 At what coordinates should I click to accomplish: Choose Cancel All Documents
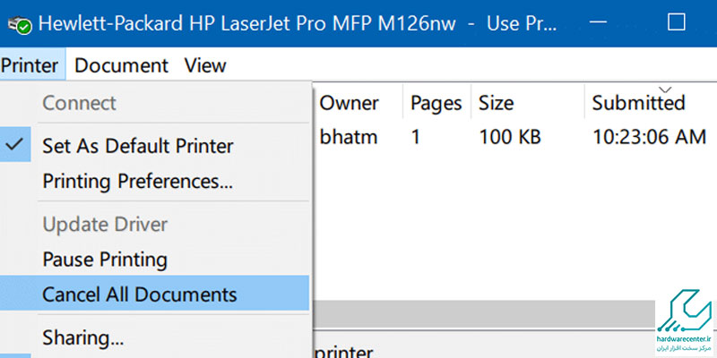coord(154,294)
